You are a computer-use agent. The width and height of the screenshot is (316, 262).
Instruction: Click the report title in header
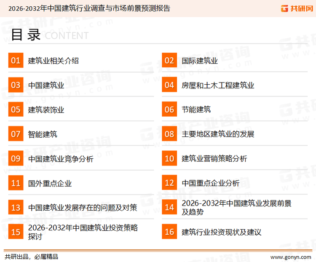point(89,8)
